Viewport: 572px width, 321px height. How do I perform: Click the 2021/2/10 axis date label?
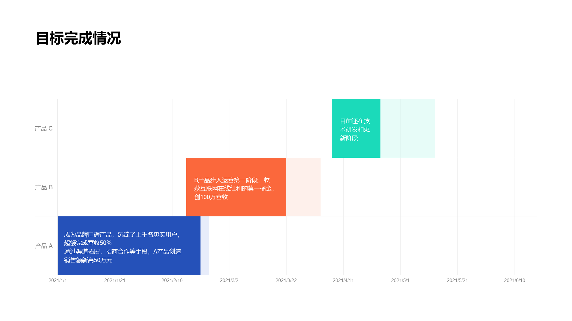172,280
